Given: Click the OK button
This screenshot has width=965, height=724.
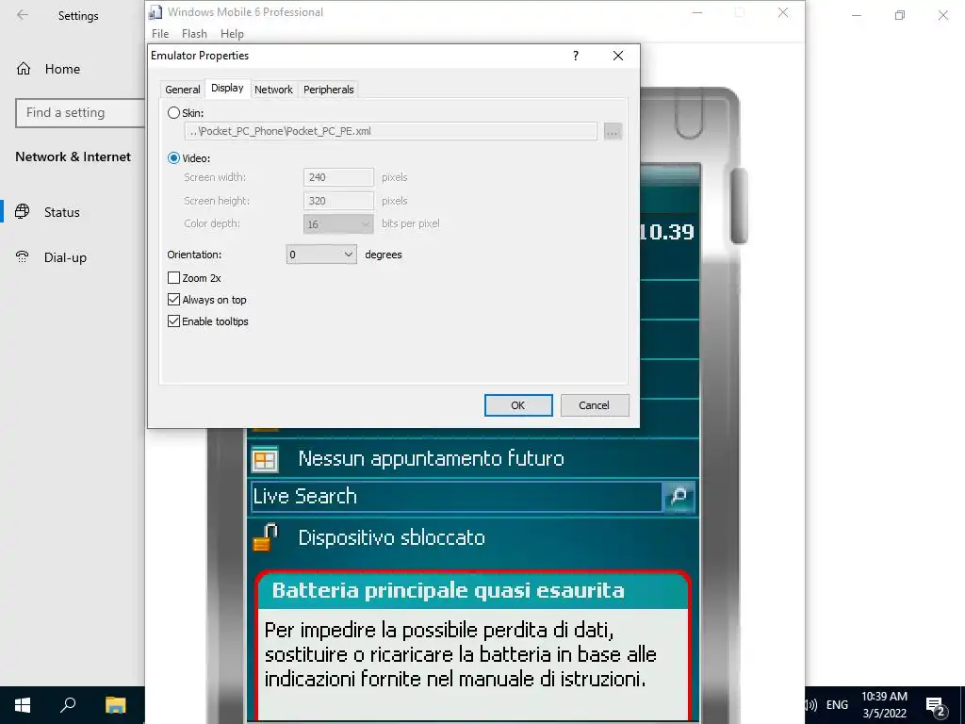Looking at the screenshot, I should point(518,405).
